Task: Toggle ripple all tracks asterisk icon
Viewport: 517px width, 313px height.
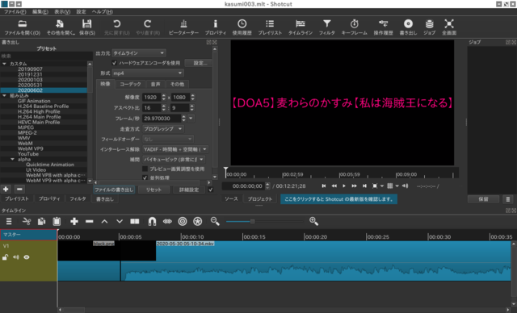Action: click(x=197, y=222)
